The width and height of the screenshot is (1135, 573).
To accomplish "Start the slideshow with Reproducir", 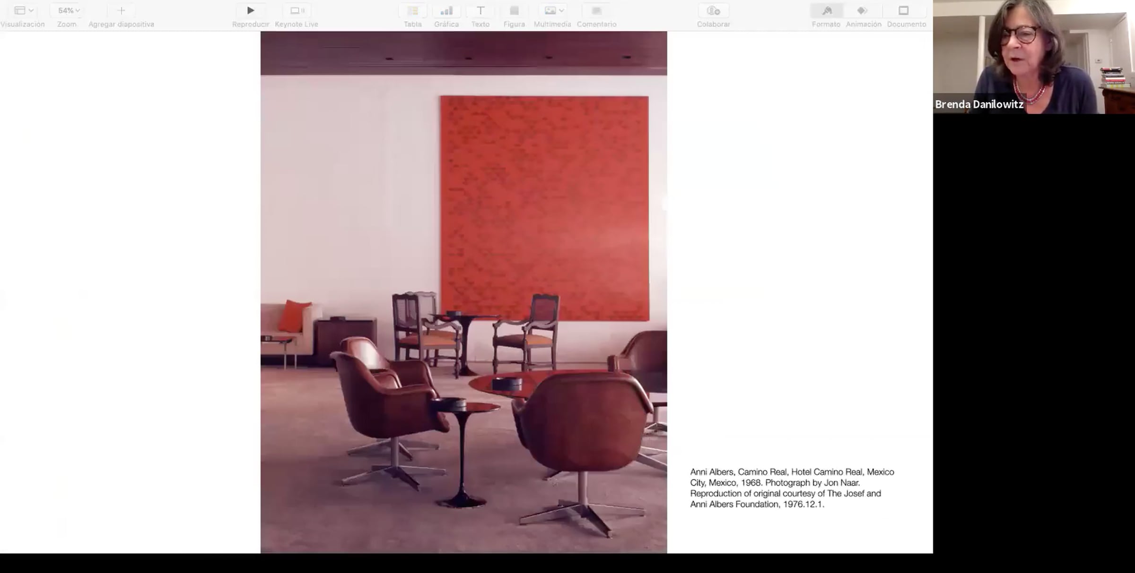I will [x=251, y=10].
